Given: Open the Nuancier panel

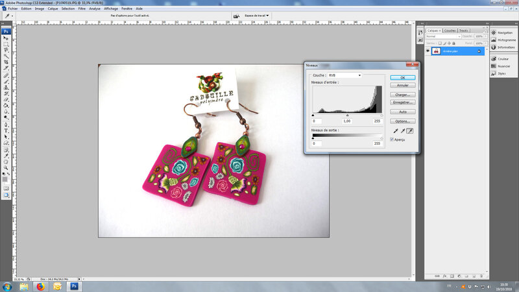Looking at the screenshot, I should tap(501, 66).
